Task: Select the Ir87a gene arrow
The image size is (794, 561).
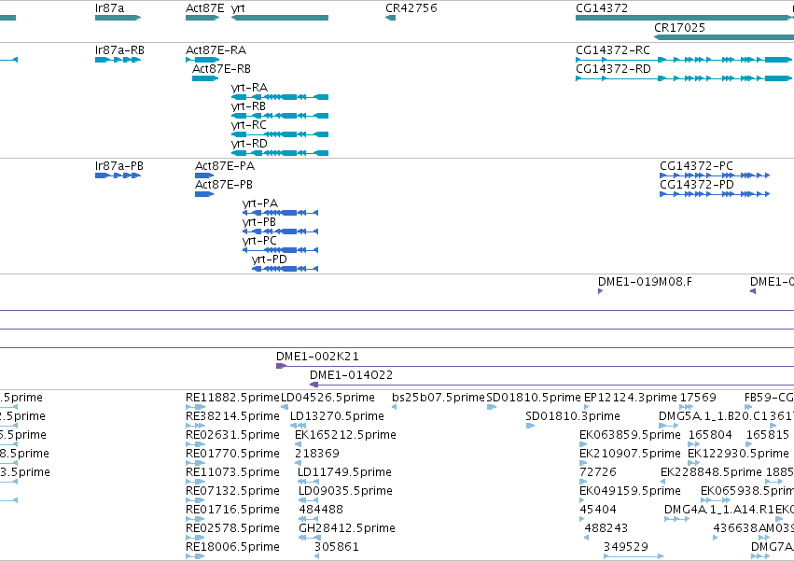Action: pyautogui.click(x=118, y=18)
